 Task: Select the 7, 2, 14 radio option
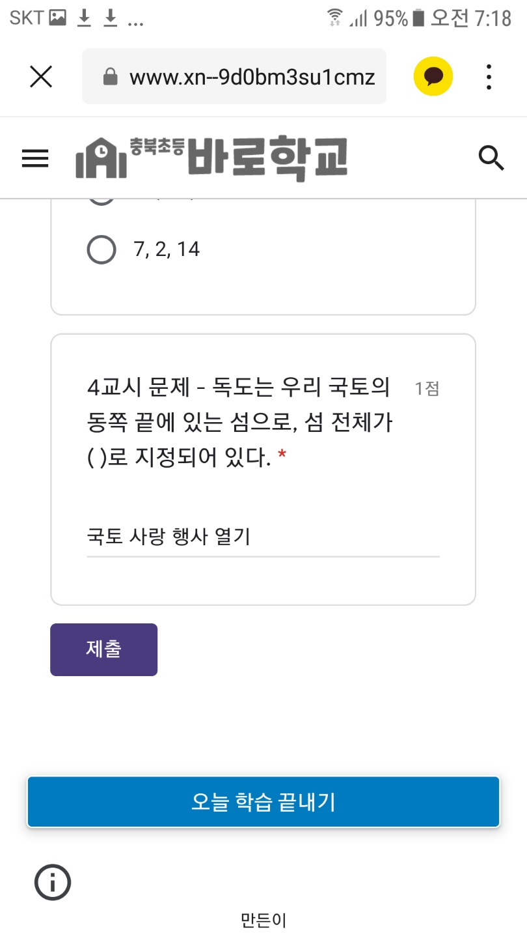coord(101,249)
